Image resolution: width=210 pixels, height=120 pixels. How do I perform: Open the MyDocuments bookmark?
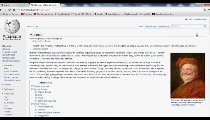tap(130, 14)
